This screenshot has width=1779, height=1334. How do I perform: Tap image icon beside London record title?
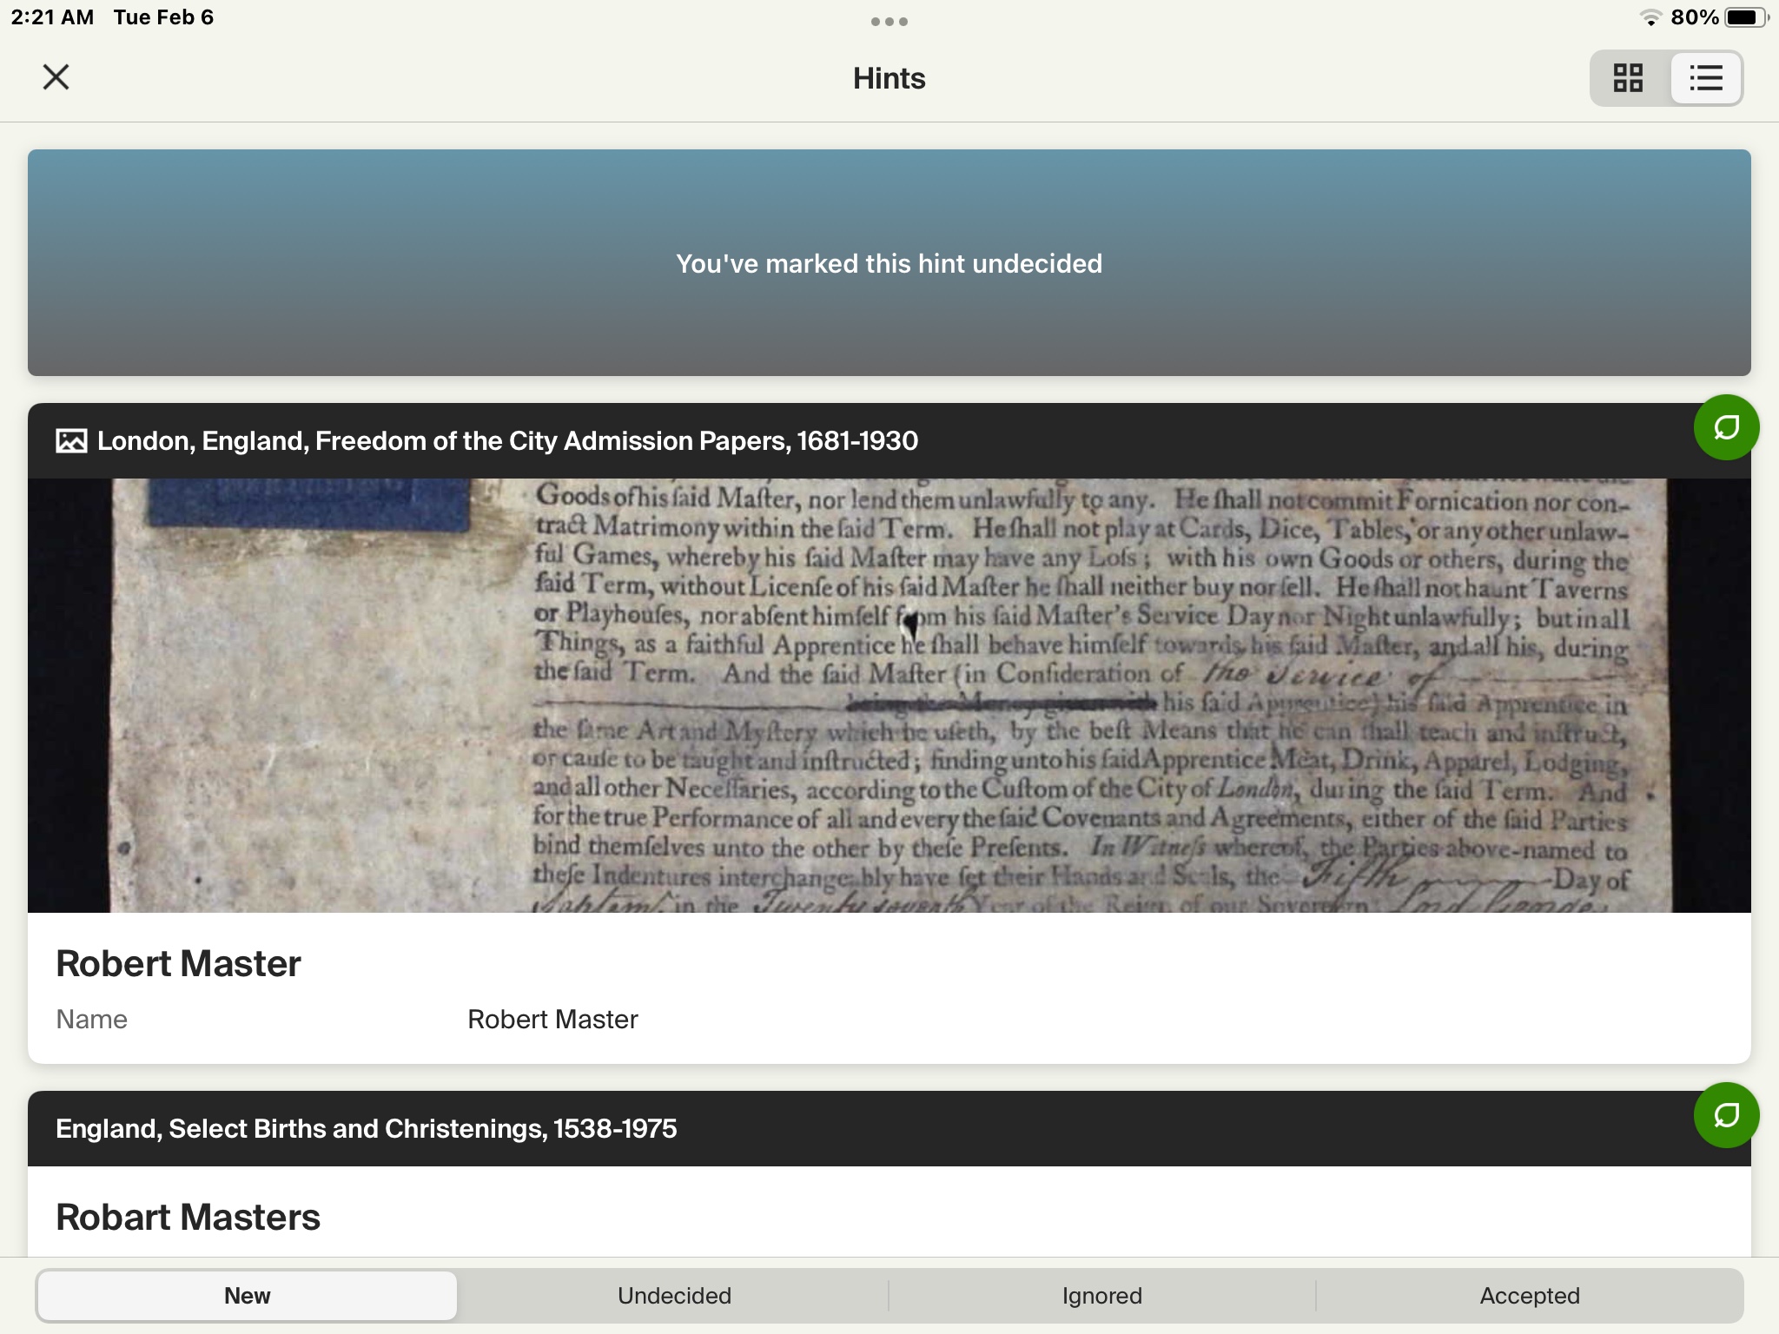coord(71,441)
